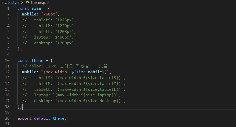Click the ${size.mobile} template expression
Viewport: 236px width, 127px height.
pos(88,72)
